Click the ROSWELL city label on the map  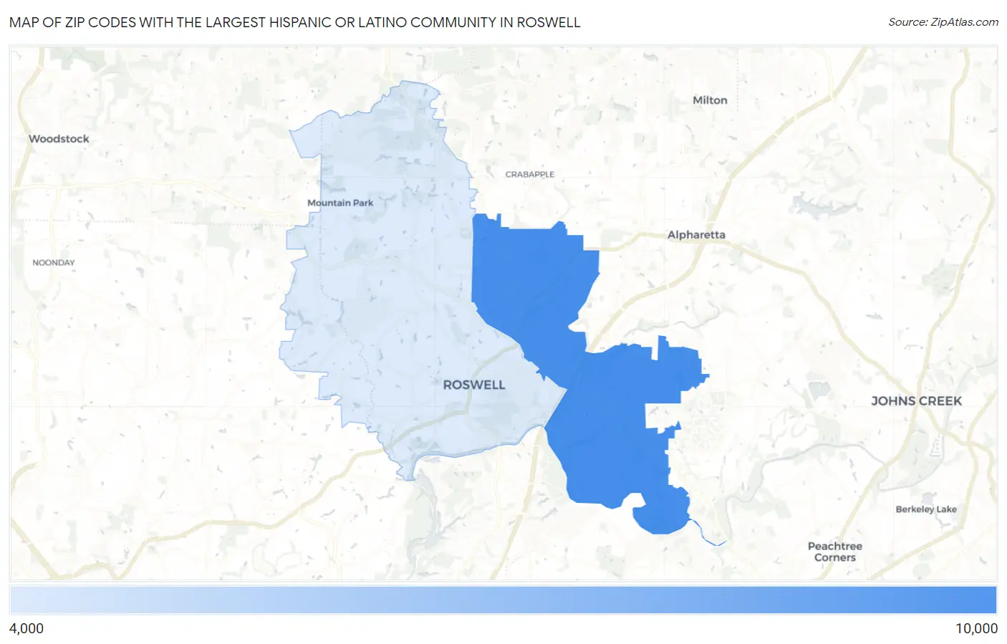coord(474,385)
